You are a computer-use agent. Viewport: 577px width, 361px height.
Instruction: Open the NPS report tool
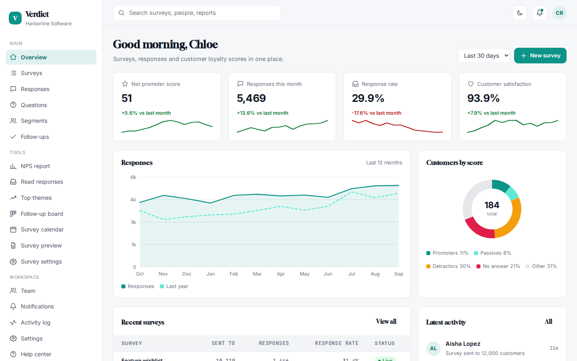pos(51,166)
